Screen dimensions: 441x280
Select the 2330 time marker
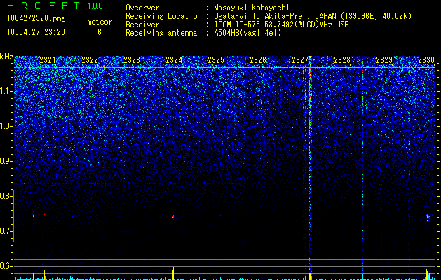pyautogui.click(x=426, y=60)
